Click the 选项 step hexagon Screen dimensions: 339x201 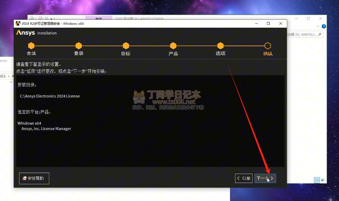[221, 46]
